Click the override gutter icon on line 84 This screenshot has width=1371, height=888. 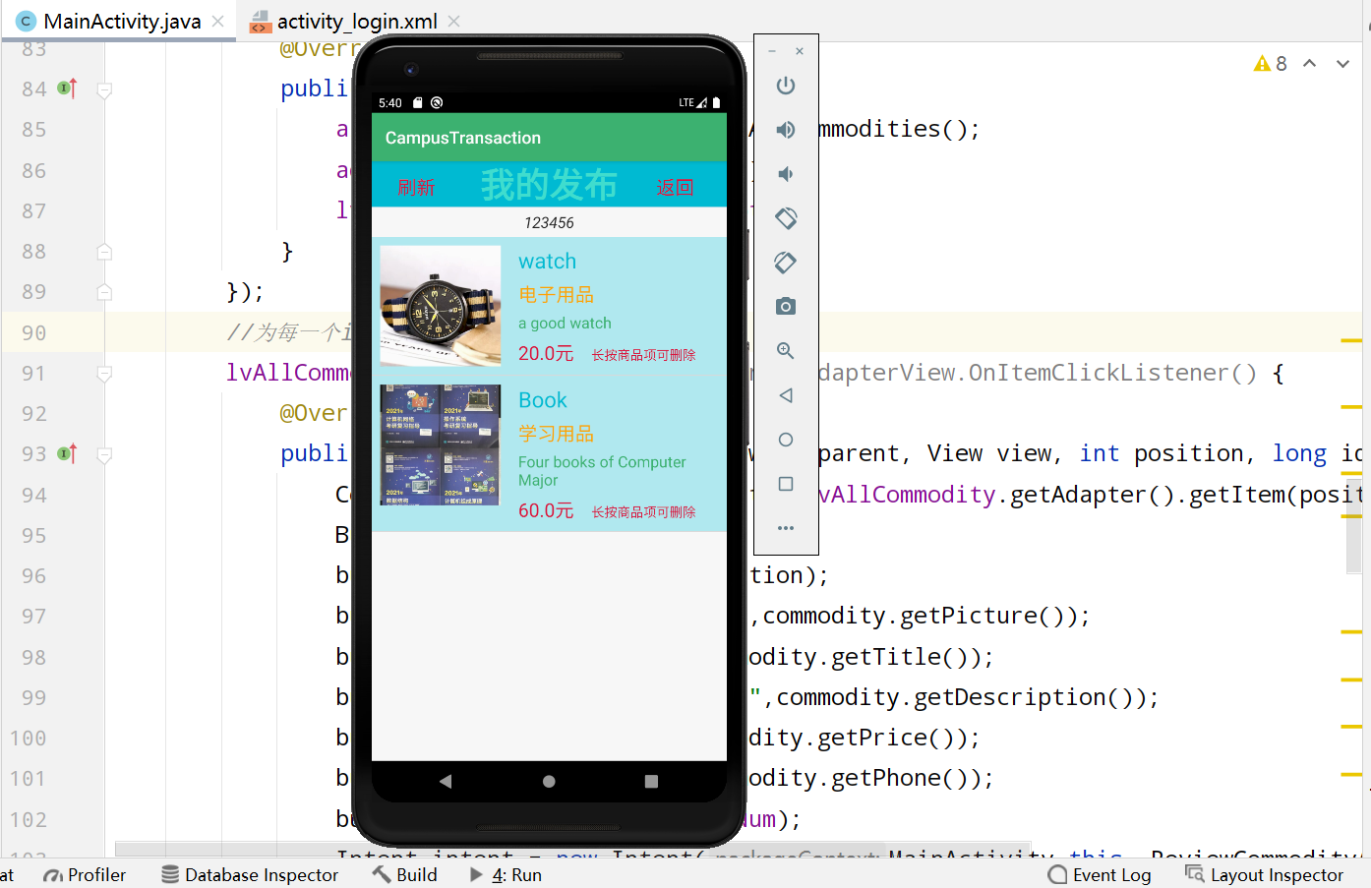[67, 89]
